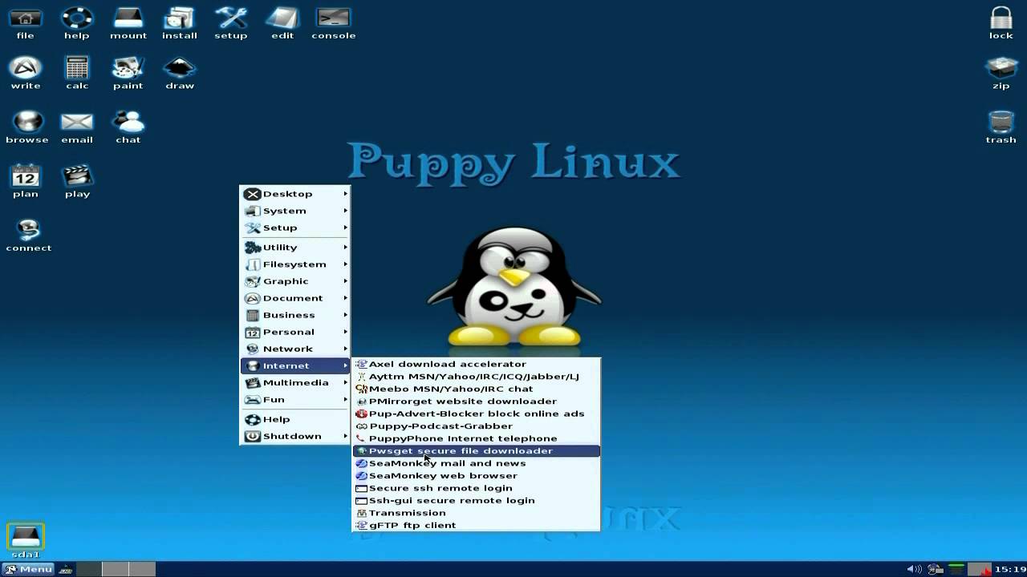Open the draw desktop icon

(x=180, y=73)
